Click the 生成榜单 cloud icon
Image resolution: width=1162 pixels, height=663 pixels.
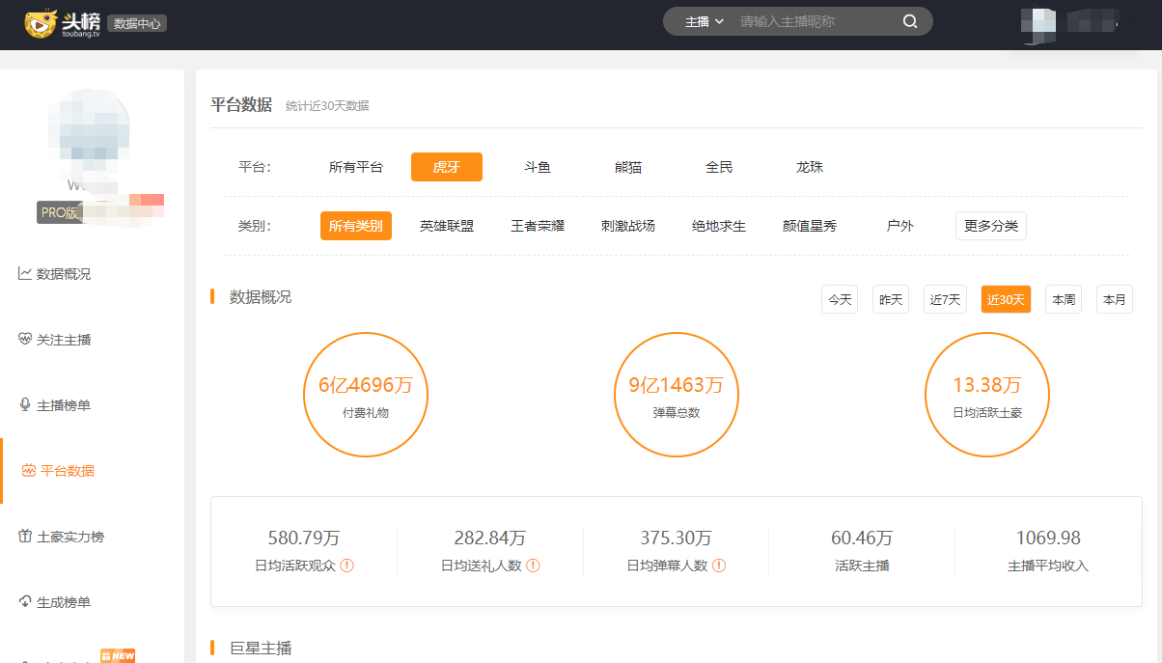(25, 601)
